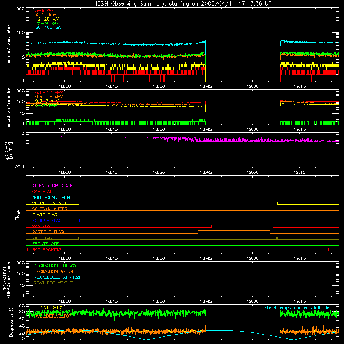Click the Degrees or % axis title
The width and height of the screenshot is (344, 344).
point(11,322)
